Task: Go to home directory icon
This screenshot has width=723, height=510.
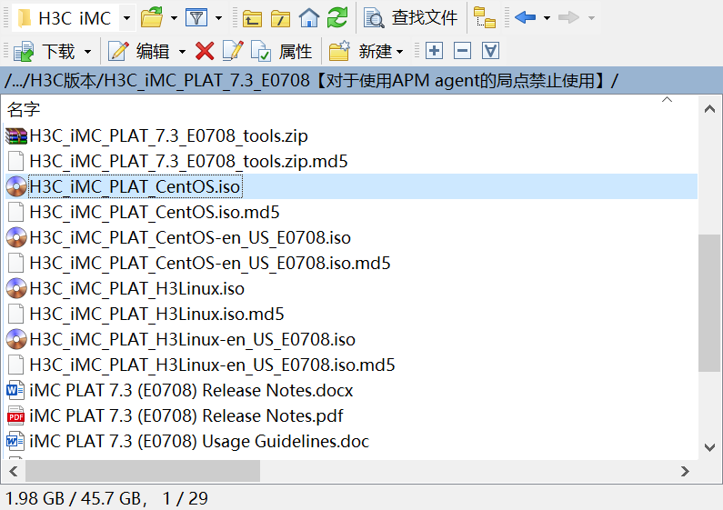Action: (309, 18)
